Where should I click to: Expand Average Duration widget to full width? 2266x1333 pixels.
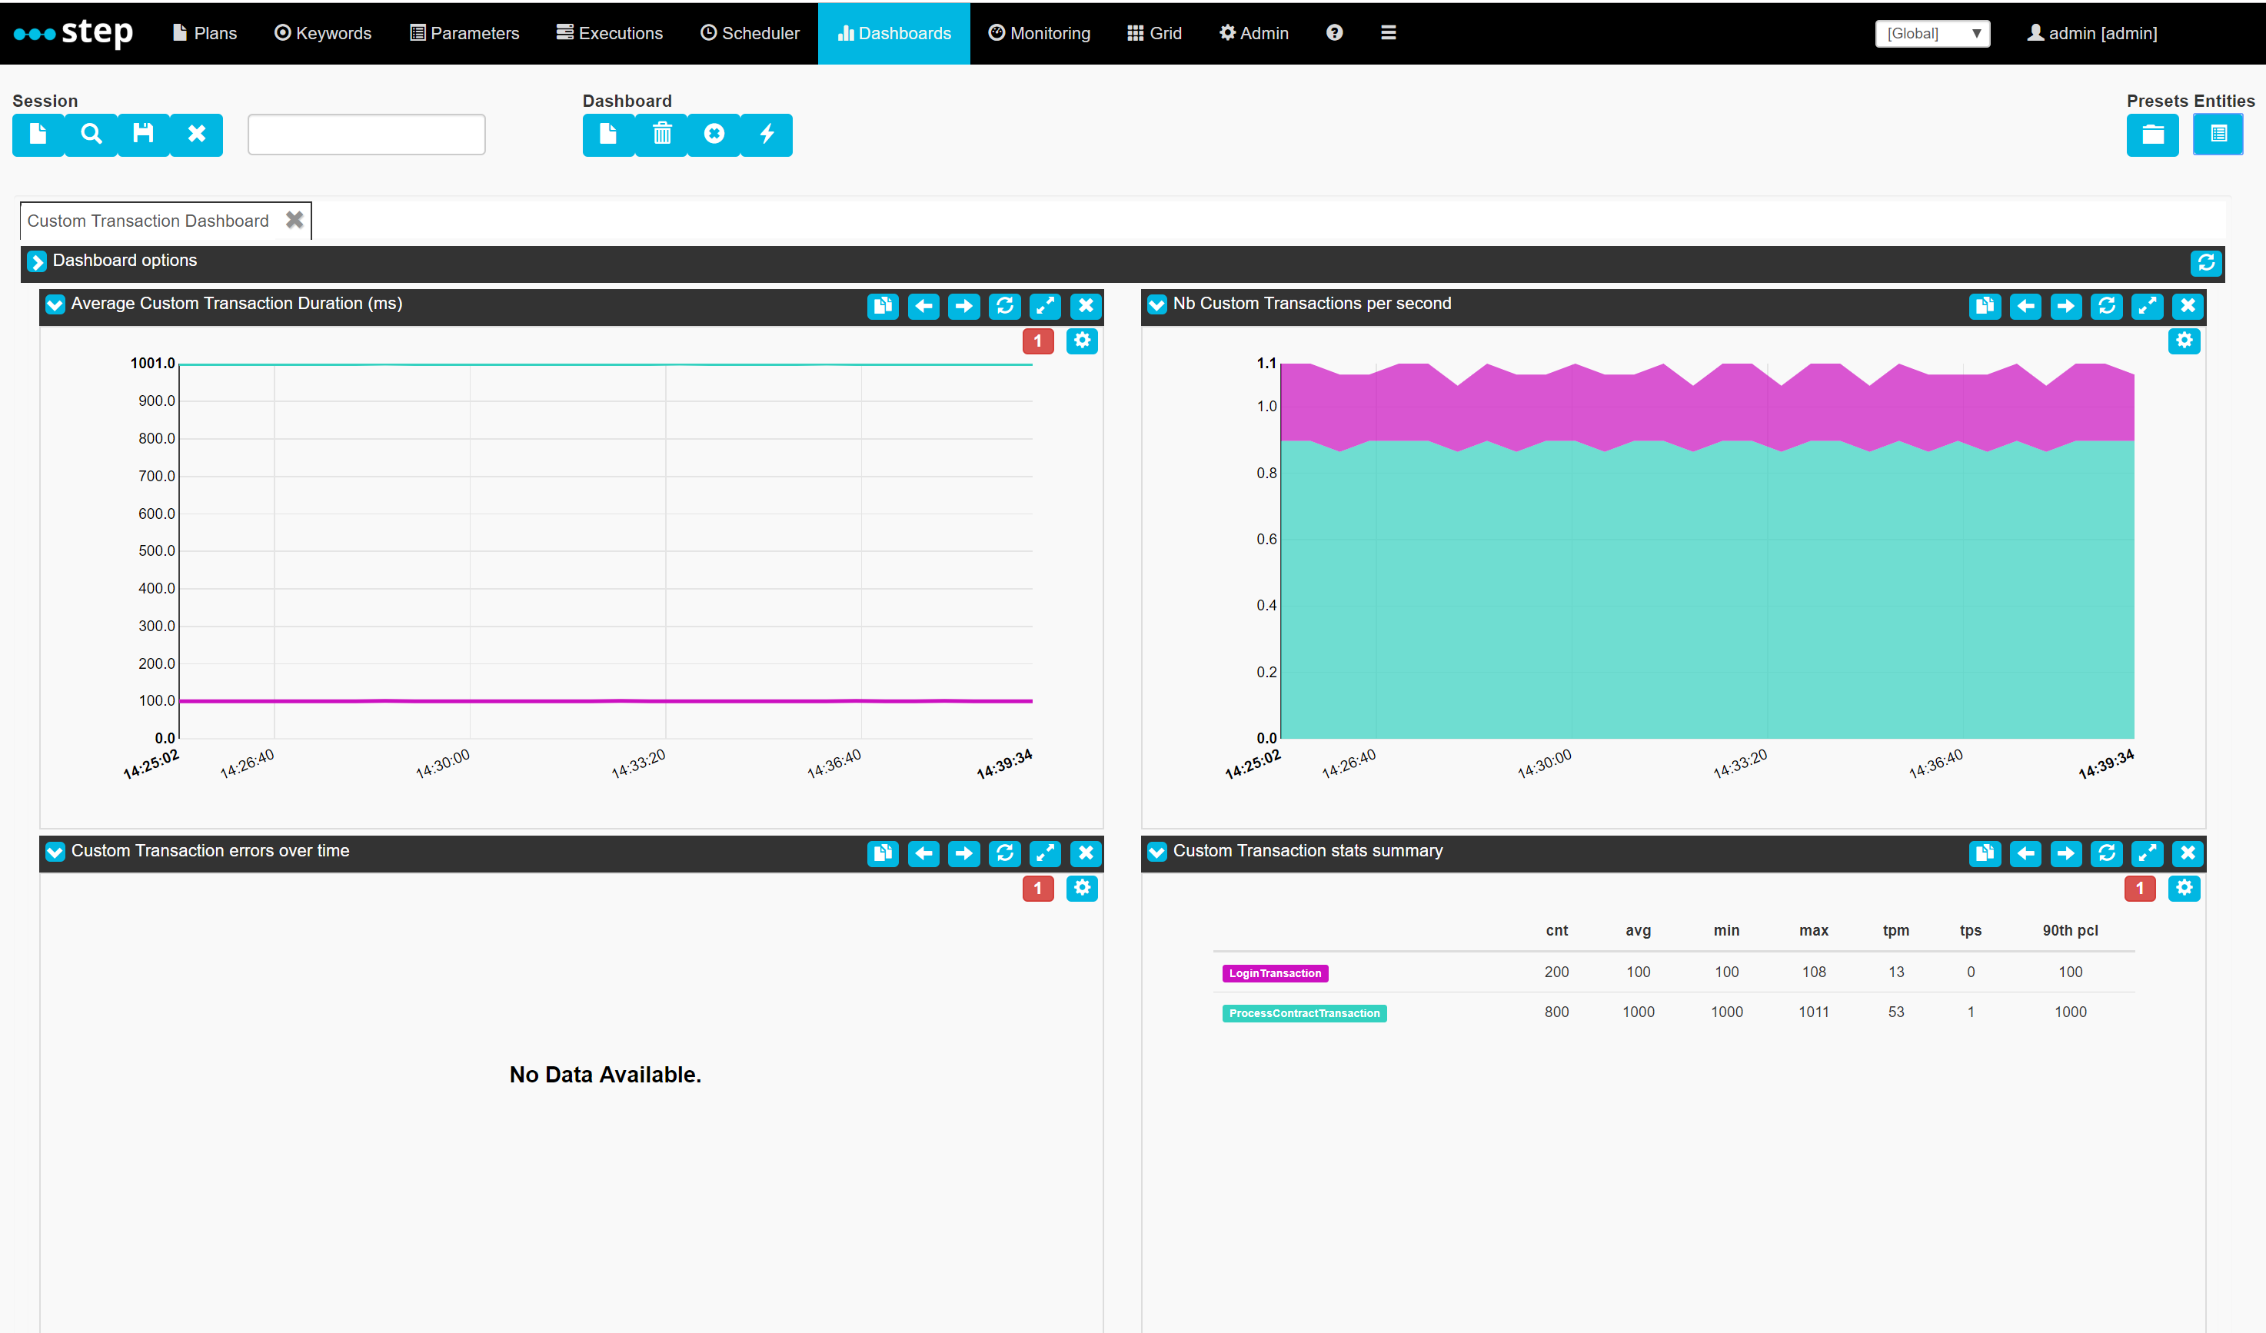click(1045, 307)
